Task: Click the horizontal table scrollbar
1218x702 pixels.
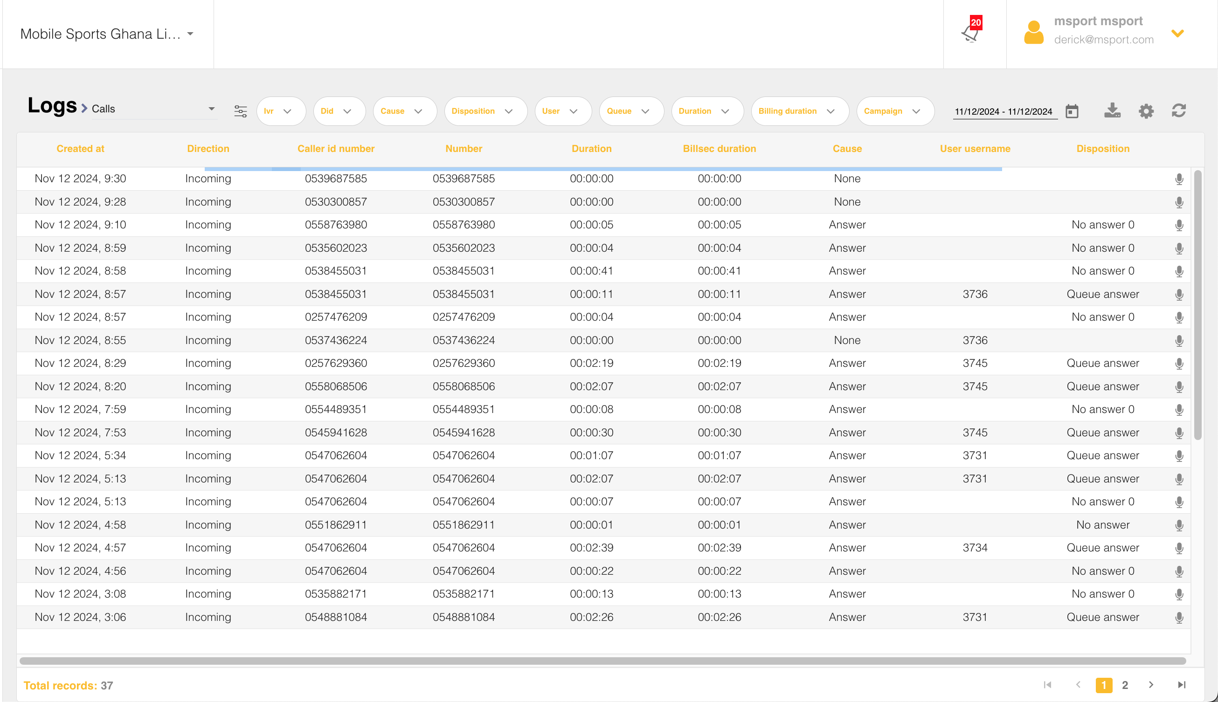Action: pos(603,661)
